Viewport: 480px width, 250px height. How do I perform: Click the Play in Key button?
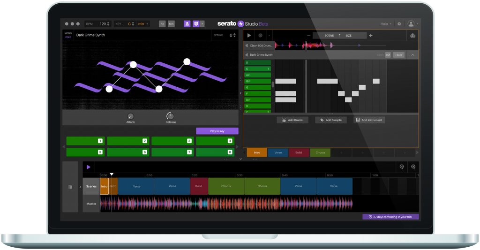coord(217,131)
